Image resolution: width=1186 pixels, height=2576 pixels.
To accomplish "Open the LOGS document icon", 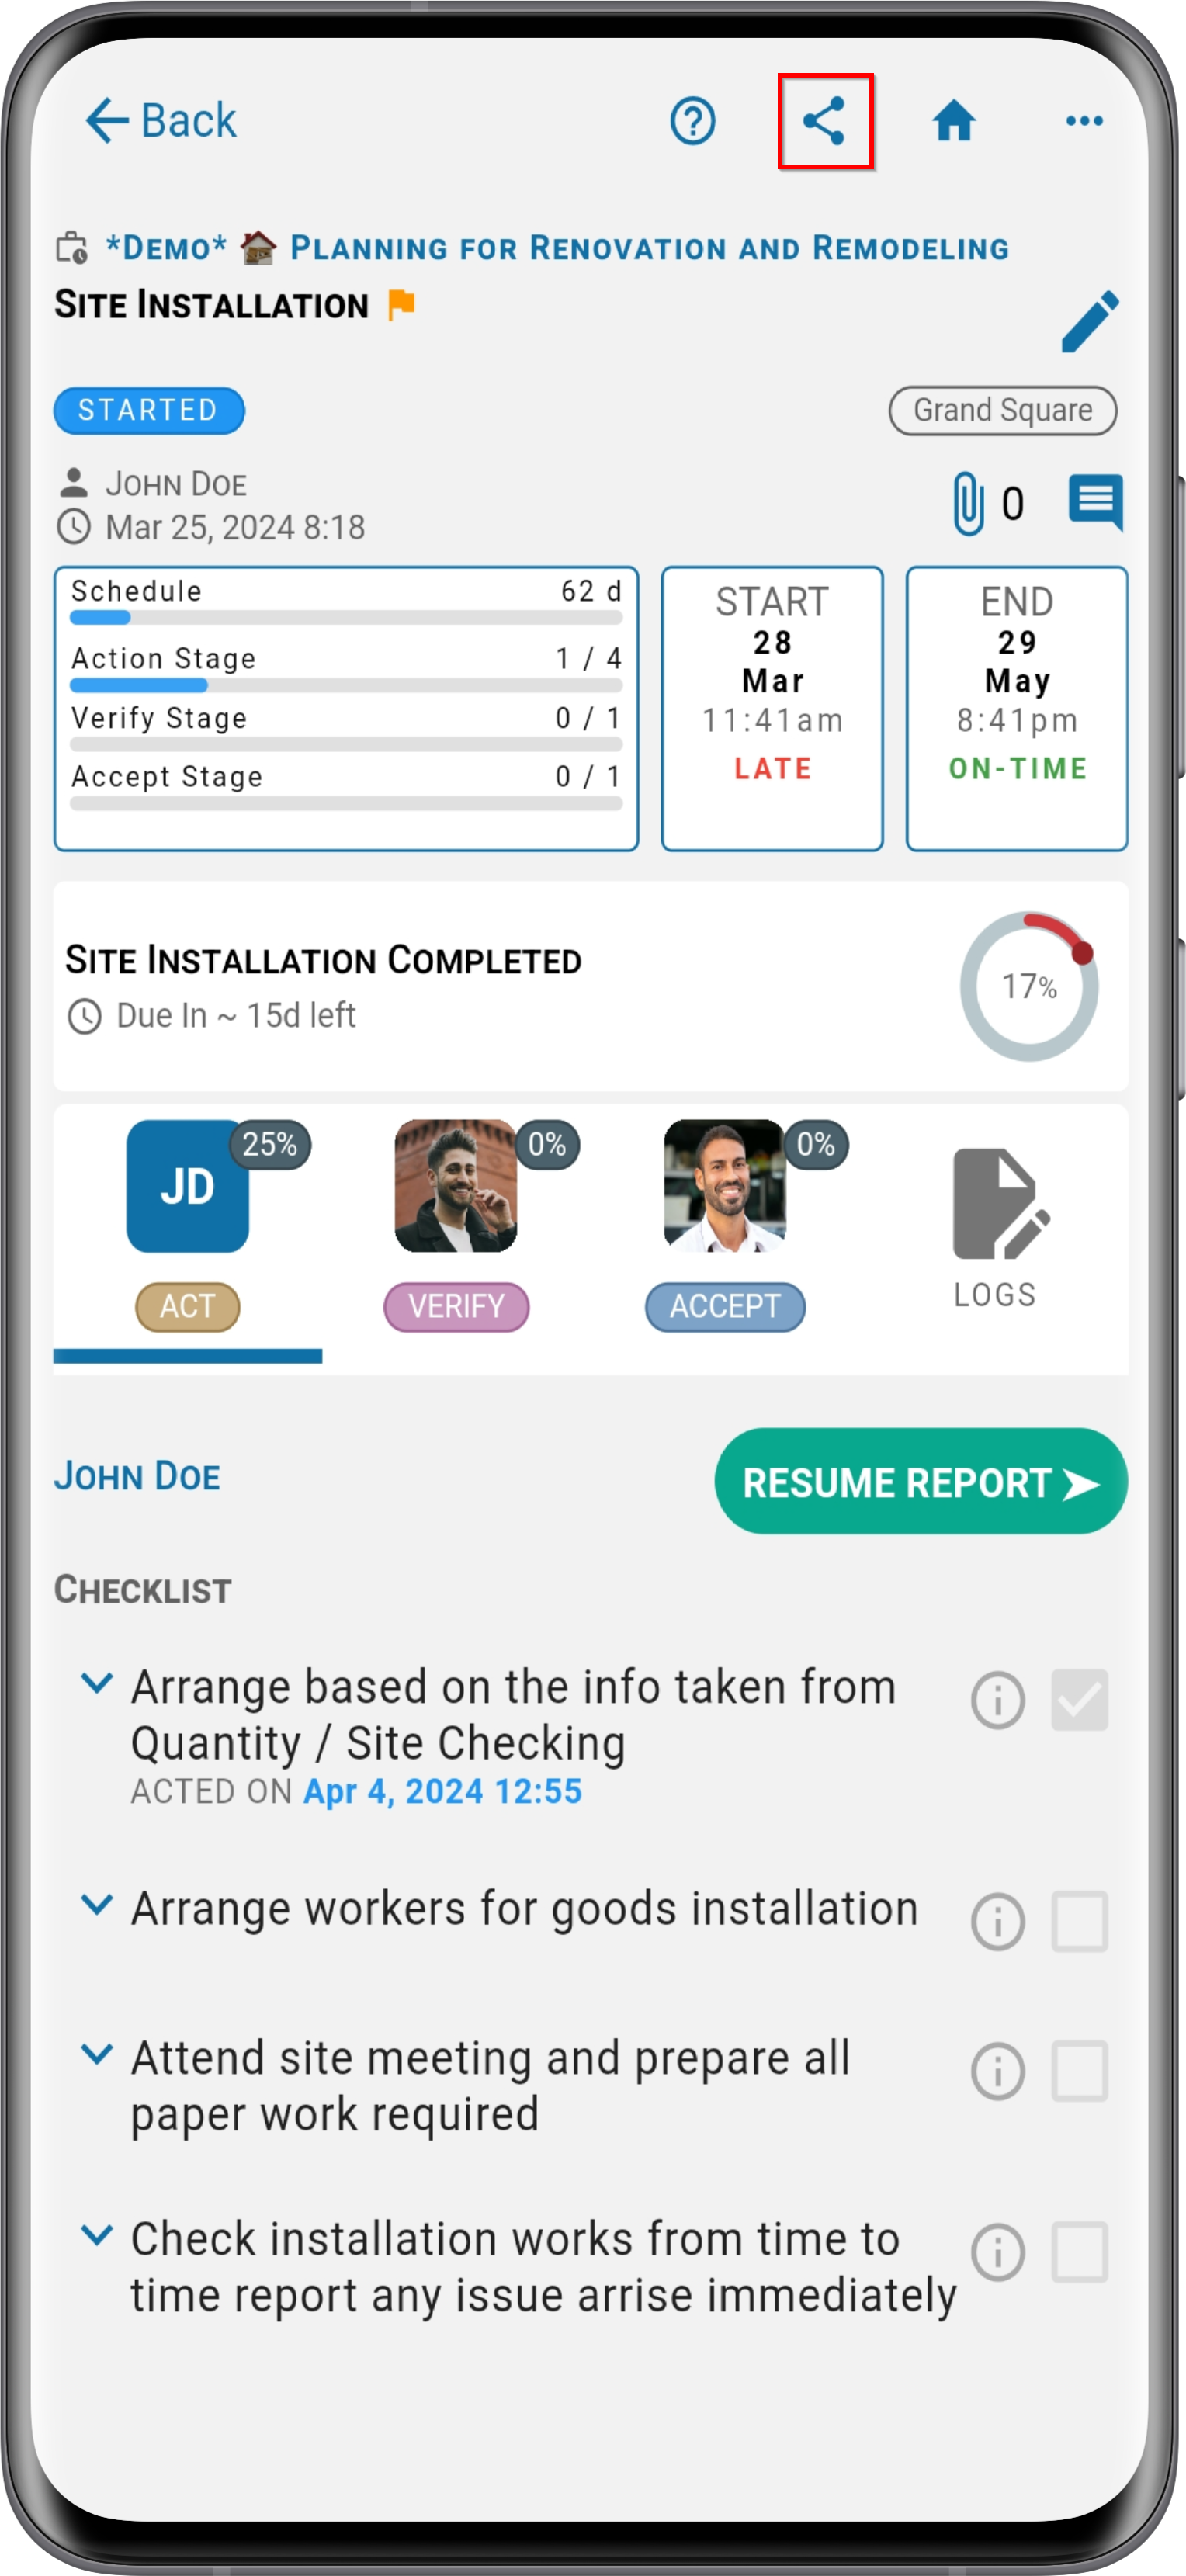I will 995,1228.
